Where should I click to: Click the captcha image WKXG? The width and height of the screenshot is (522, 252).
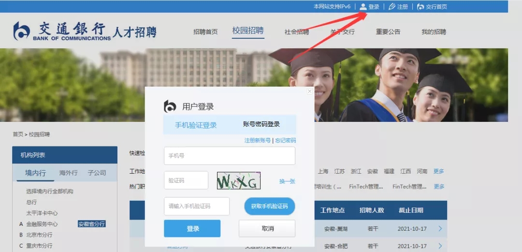pyautogui.click(x=239, y=181)
